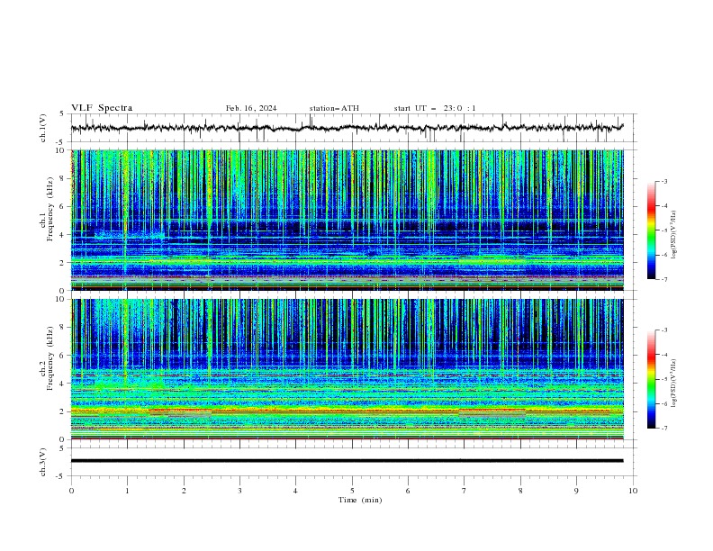Click time axis tick label "9"
Screen dimensions: 713x551
coord(576,491)
